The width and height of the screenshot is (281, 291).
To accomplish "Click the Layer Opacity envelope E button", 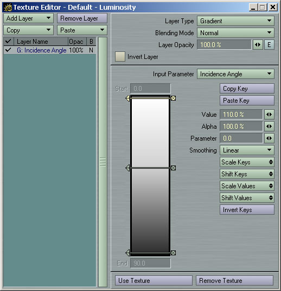I will [x=269, y=45].
